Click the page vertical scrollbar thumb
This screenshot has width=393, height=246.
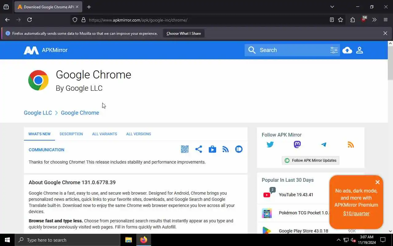(390, 63)
